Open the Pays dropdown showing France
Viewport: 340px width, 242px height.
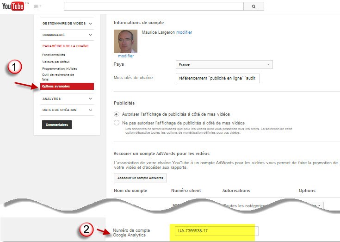(224, 65)
